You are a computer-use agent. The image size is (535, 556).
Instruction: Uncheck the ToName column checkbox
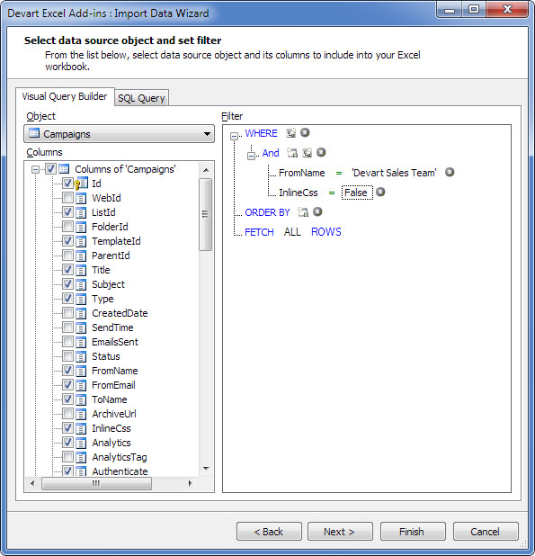(x=67, y=399)
